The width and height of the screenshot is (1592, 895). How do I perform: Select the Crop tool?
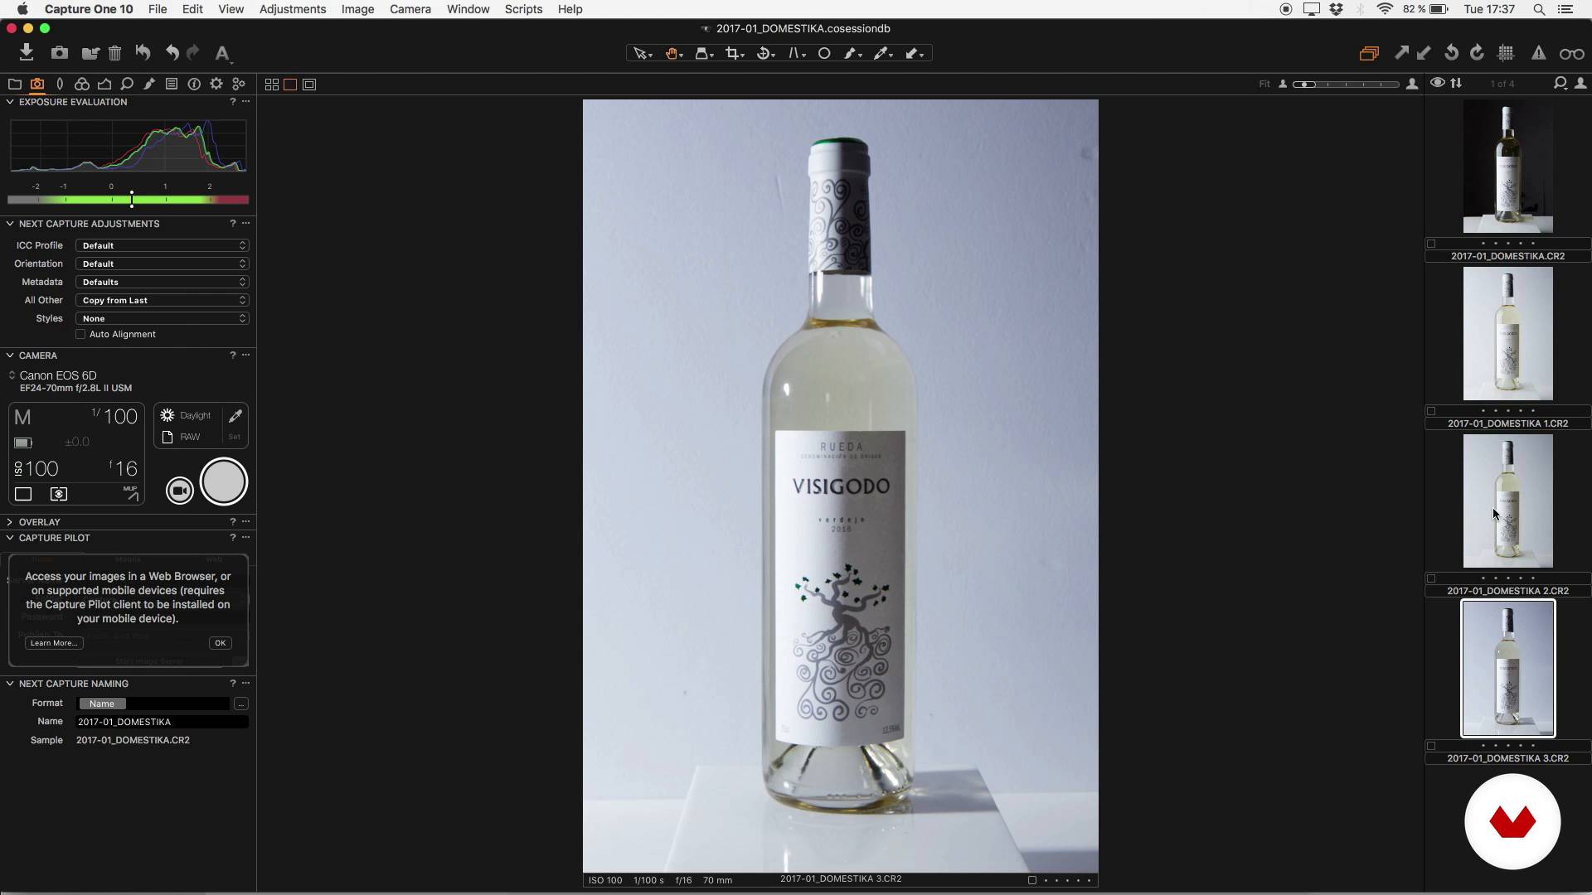point(734,53)
